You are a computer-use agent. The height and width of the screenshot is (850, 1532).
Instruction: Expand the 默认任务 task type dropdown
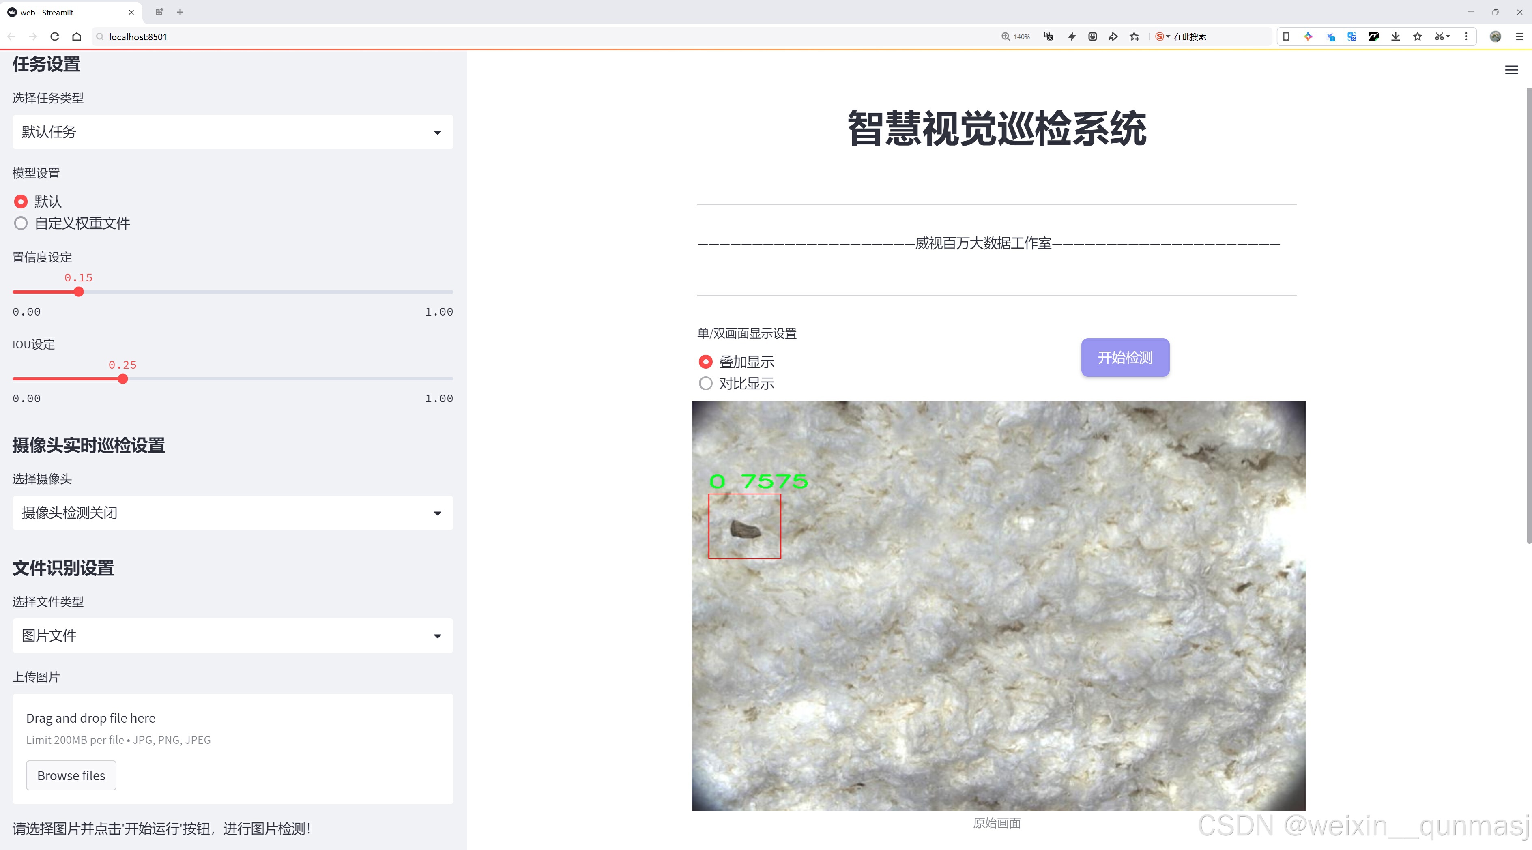232,132
